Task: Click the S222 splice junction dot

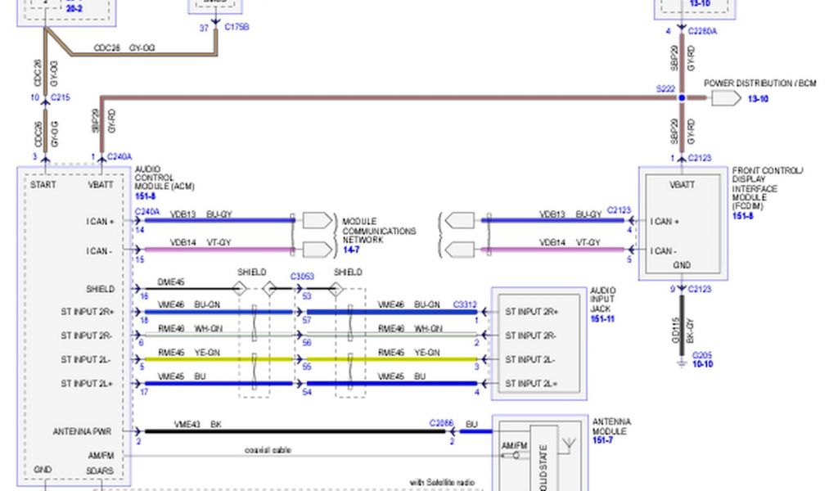Action: 681,98
